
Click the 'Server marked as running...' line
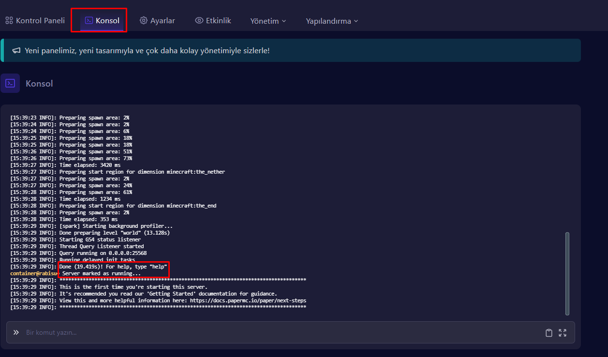(102, 273)
